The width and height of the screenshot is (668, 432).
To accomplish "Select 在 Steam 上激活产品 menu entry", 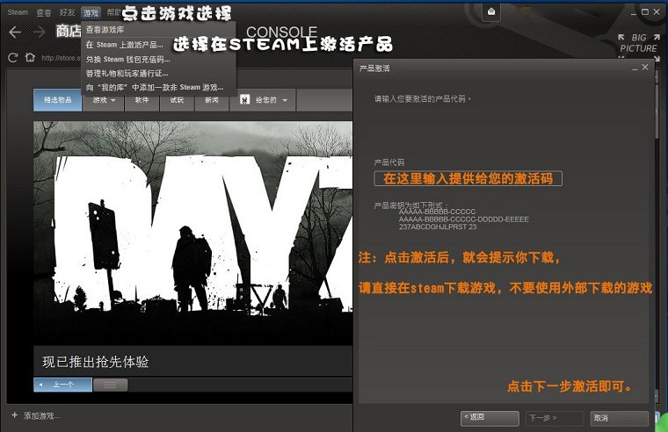I will pyautogui.click(x=124, y=45).
